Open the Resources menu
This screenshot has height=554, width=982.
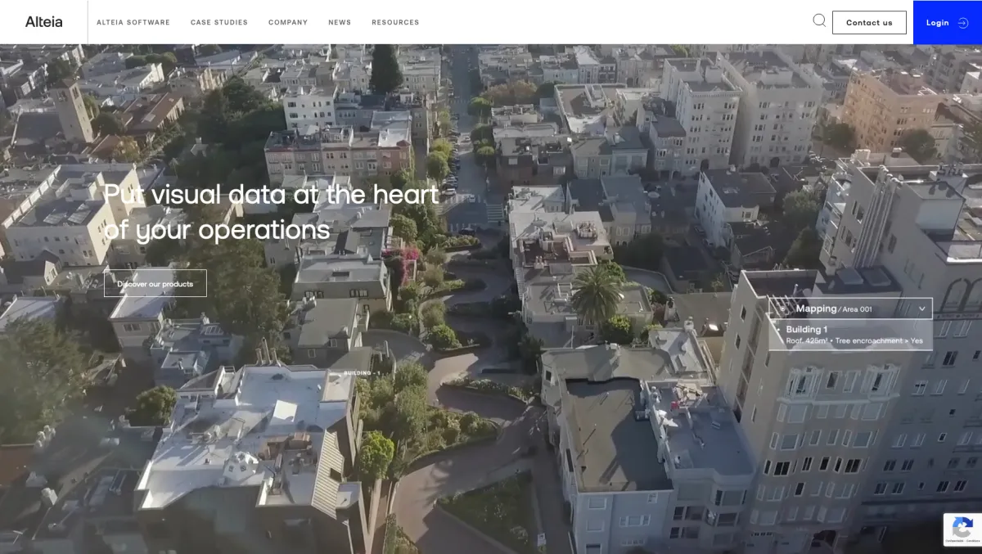point(395,22)
